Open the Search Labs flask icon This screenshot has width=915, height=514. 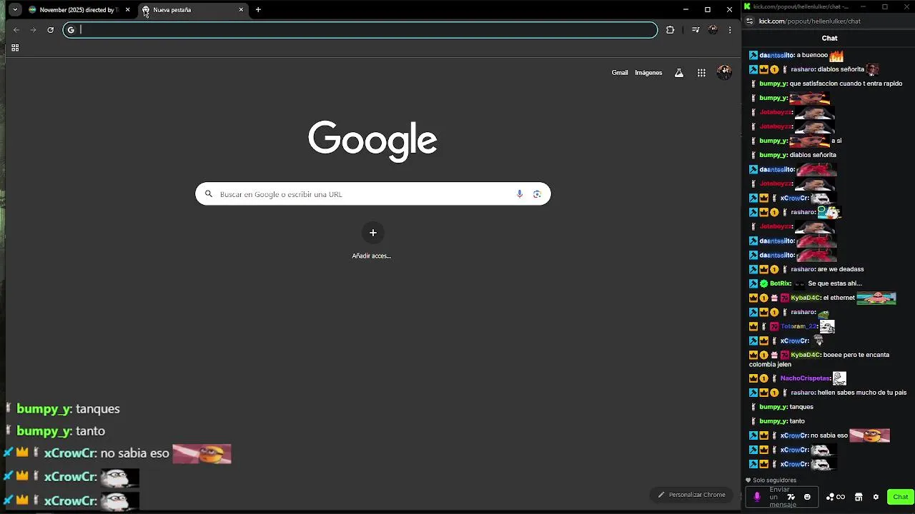679,73
